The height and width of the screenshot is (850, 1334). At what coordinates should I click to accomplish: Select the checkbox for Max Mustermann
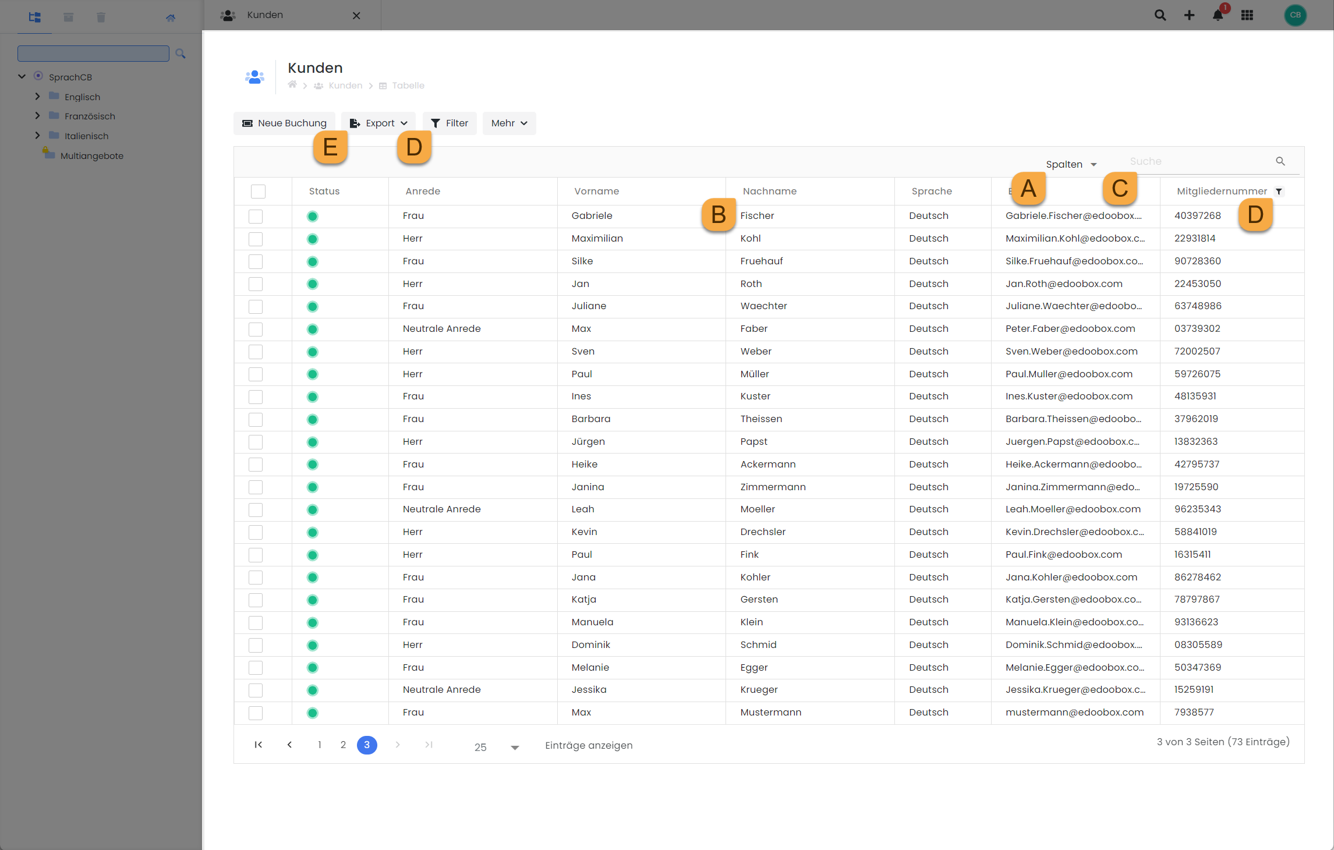tap(256, 713)
